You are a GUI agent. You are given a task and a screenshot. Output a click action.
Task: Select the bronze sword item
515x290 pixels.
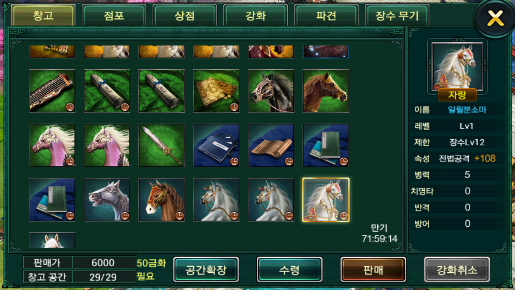pos(162,145)
